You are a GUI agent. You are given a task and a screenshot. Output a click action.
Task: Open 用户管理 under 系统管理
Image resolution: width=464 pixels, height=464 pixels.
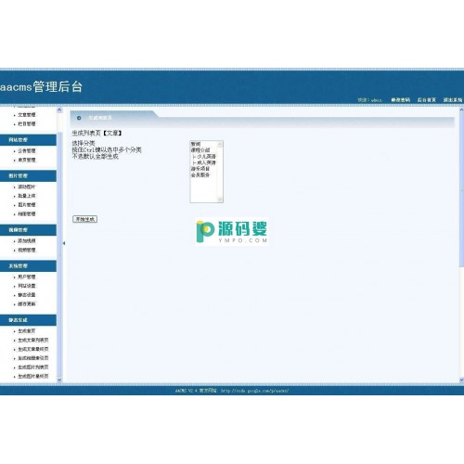27,277
